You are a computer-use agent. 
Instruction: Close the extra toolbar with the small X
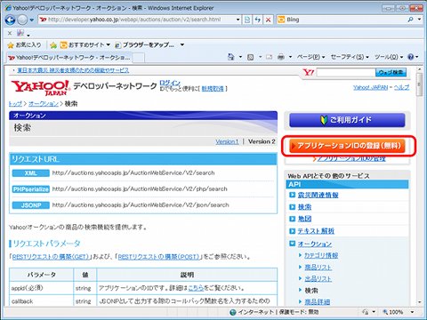pos(10,33)
